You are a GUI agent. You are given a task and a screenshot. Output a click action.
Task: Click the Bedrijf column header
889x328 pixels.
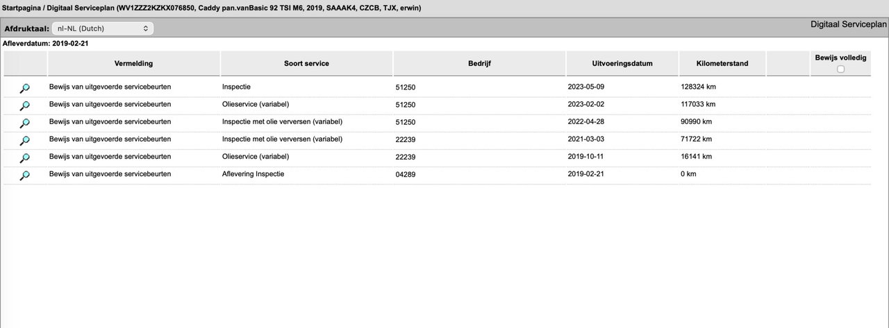pos(479,64)
